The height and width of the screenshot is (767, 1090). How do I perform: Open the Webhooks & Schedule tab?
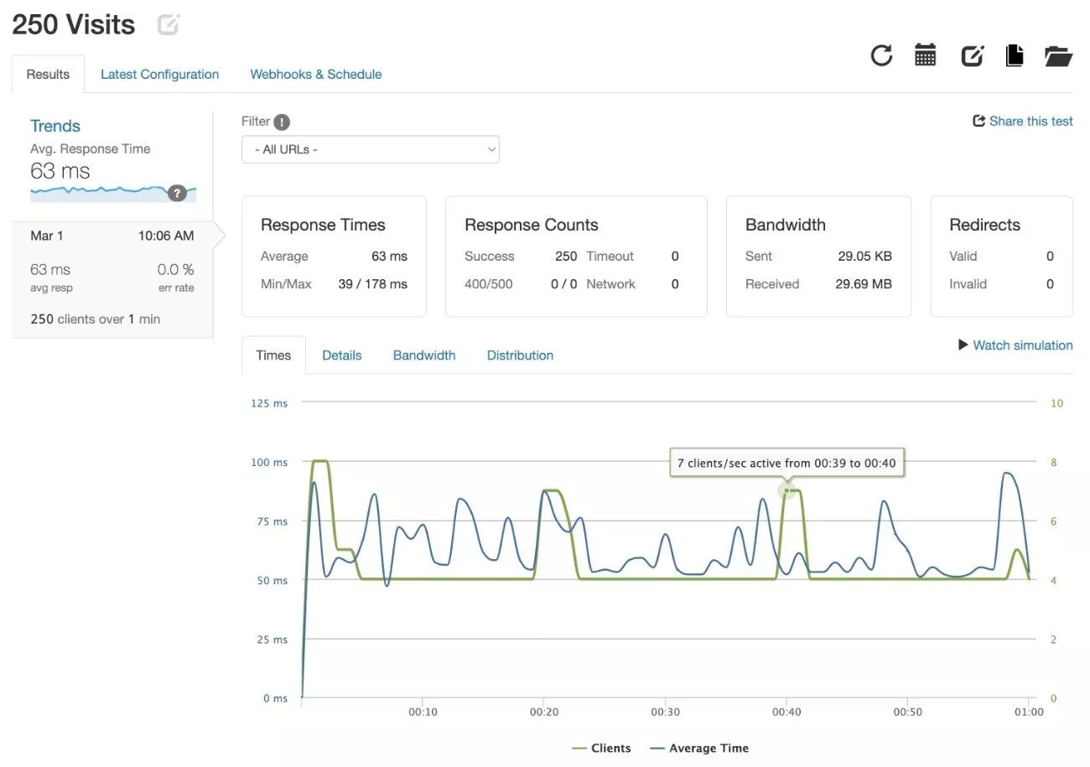point(315,75)
